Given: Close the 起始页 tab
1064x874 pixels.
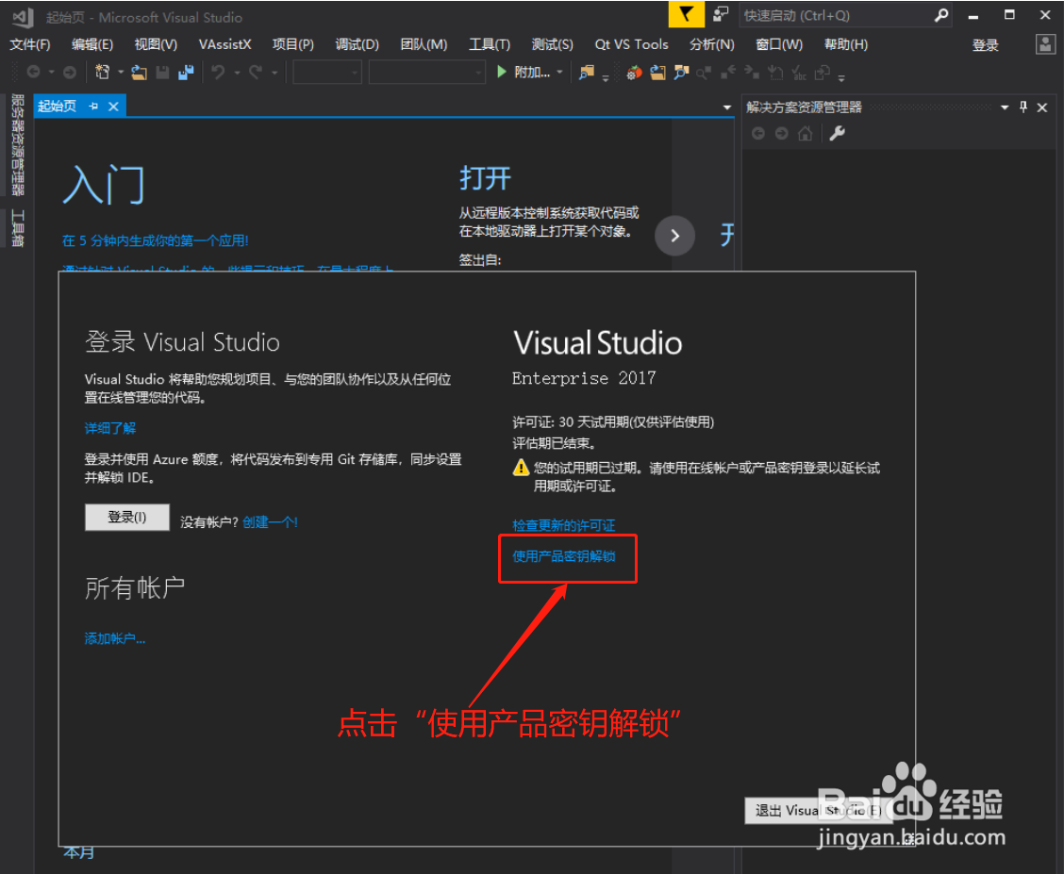Looking at the screenshot, I should (x=113, y=107).
